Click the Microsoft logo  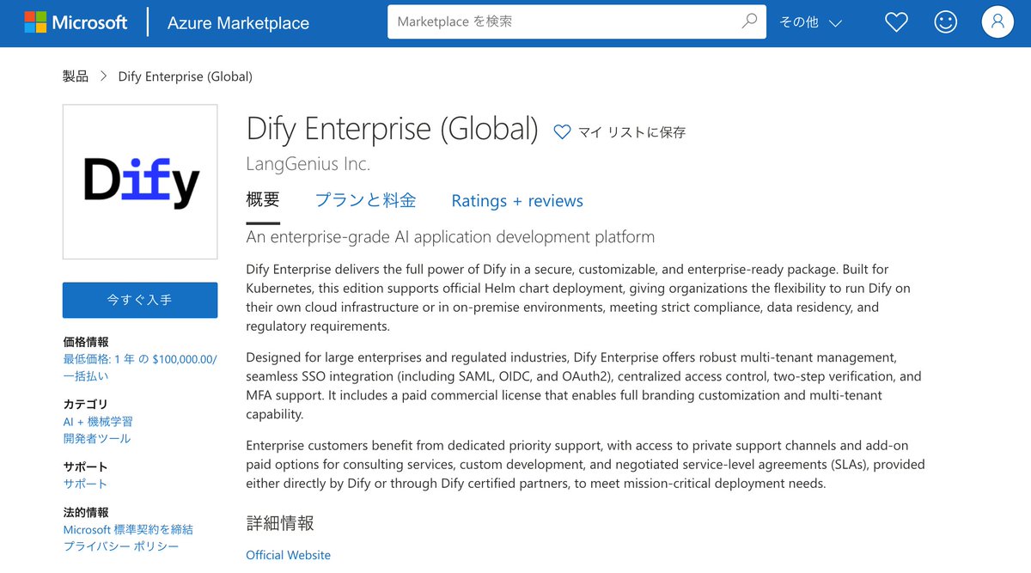coord(76,23)
